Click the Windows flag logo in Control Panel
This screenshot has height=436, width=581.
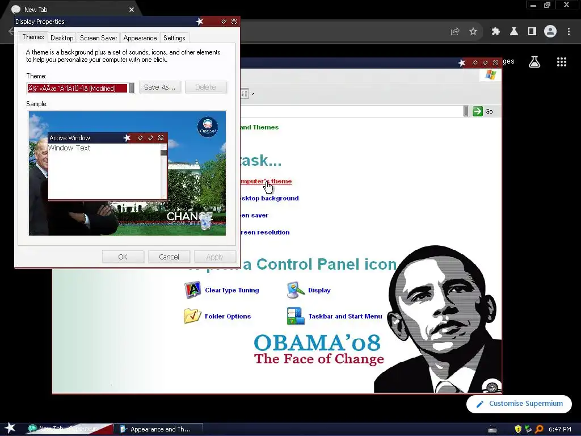click(491, 75)
